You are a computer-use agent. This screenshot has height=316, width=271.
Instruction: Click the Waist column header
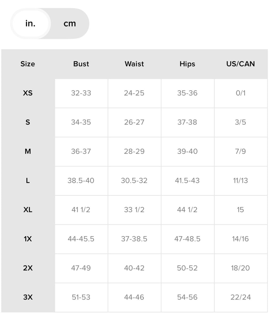[134, 64]
